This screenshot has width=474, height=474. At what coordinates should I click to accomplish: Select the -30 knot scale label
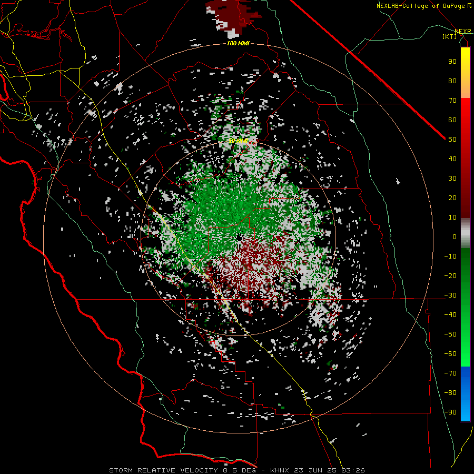(450, 295)
